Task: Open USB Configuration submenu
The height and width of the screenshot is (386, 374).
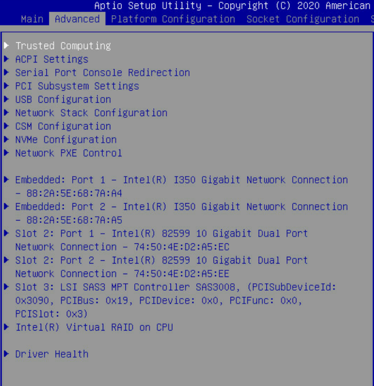Action: (63, 99)
